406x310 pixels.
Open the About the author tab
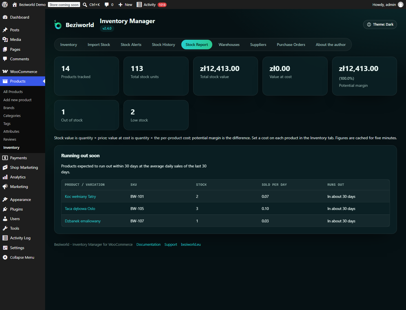tap(331, 45)
